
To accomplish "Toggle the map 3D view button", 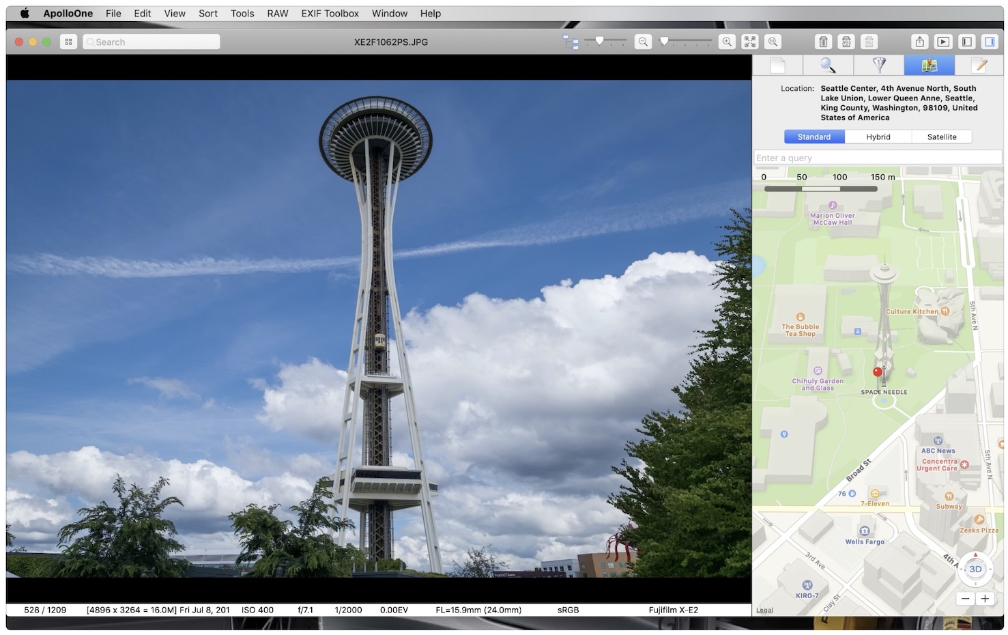I will point(975,569).
